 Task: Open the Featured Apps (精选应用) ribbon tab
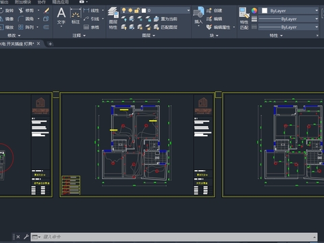(60, 2)
